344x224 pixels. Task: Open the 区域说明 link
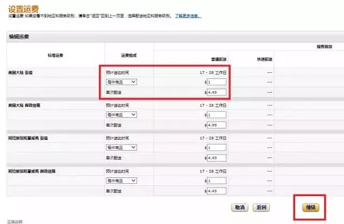coord(15,222)
